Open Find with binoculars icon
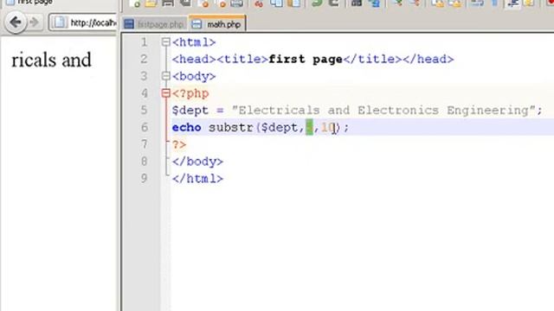The image size is (554, 311). [x=357, y=3]
